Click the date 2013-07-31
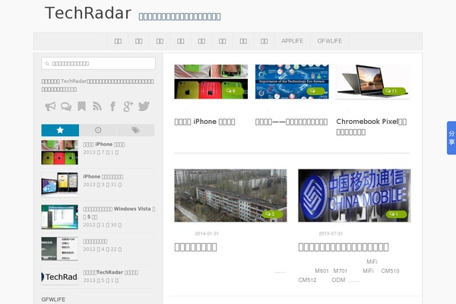 click(331, 233)
